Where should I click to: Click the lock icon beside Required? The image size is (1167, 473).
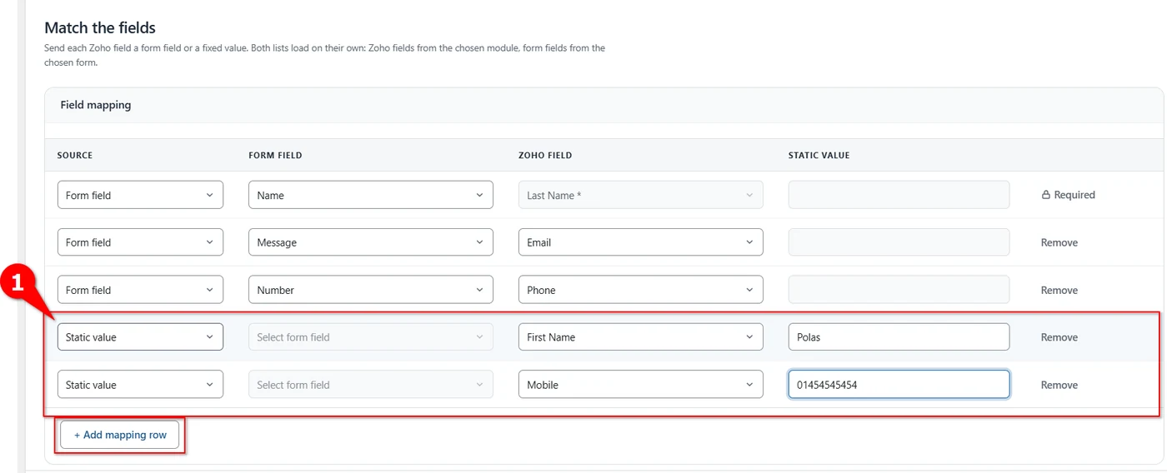(x=1045, y=195)
